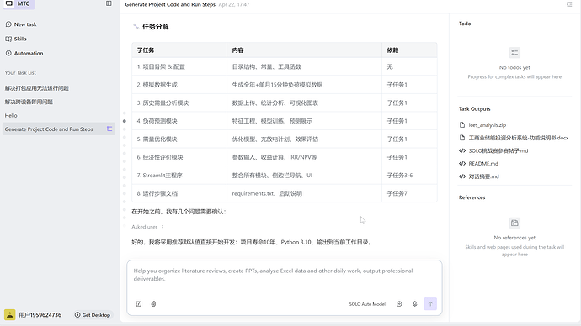Click dependency cell 子任务7
The height and width of the screenshot is (326, 581).
[x=409, y=194]
